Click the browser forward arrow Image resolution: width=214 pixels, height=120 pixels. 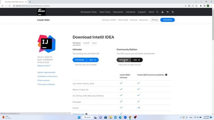(x=6, y=6)
